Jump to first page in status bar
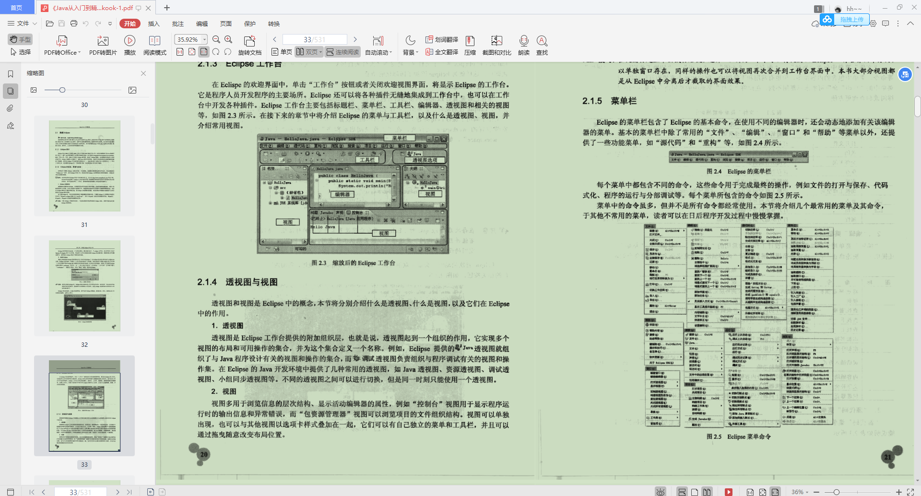The image size is (921, 496). [x=32, y=492]
